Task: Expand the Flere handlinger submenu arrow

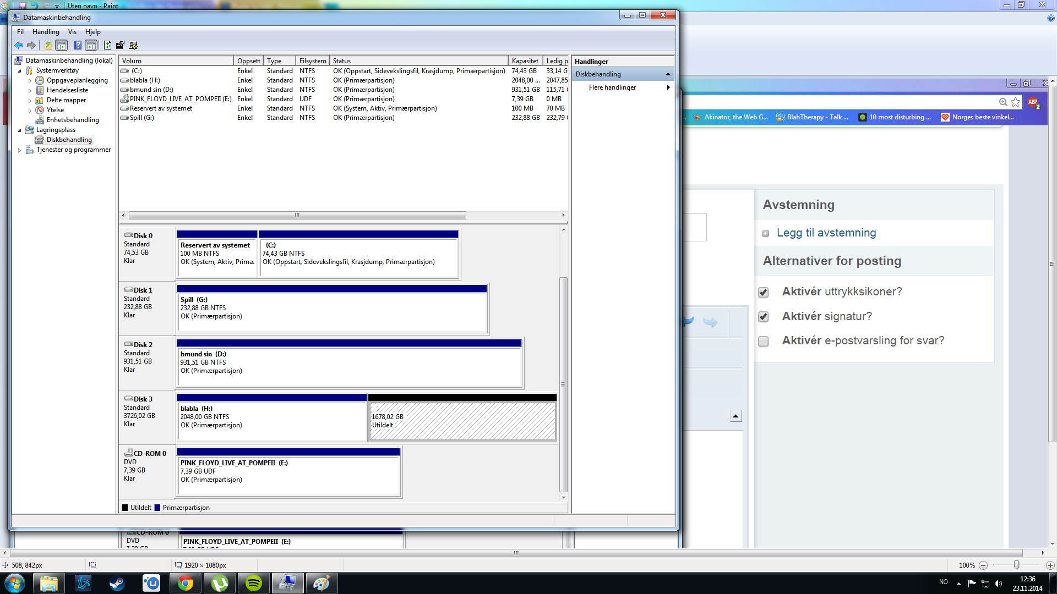Action: tap(668, 87)
